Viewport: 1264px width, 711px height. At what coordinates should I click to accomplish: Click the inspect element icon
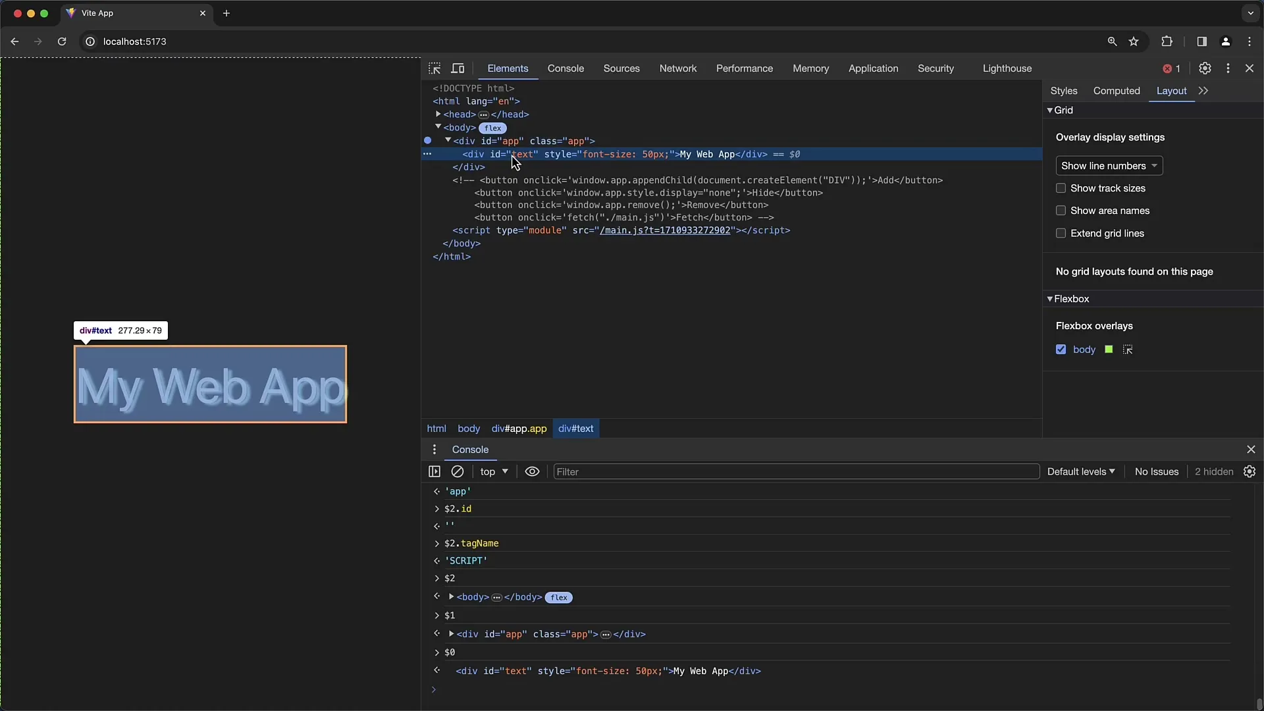[434, 68]
